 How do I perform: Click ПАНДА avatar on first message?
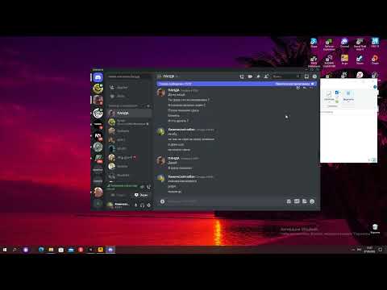[161, 93]
